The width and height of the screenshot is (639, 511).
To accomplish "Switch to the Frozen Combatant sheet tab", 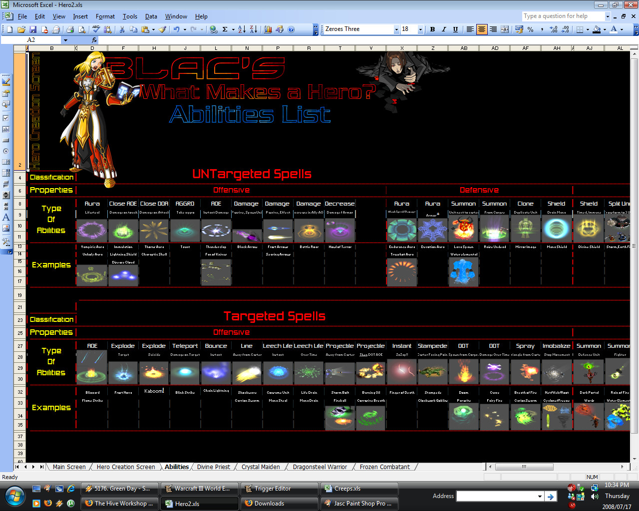I will [x=385, y=467].
